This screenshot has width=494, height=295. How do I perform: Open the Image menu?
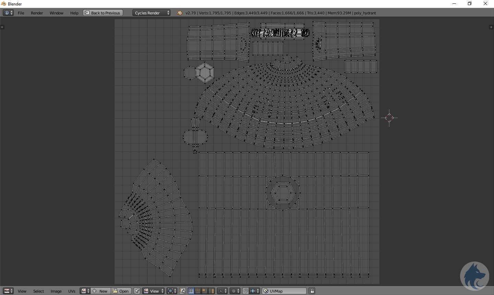[x=56, y=291]
